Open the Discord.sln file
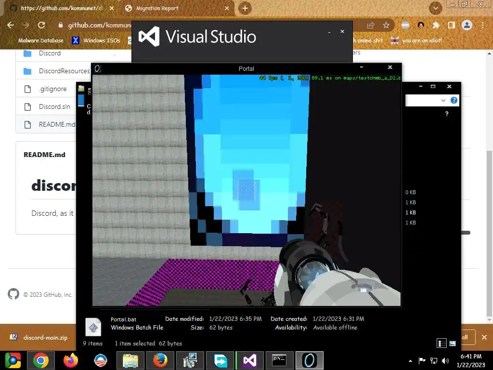 (54, 106)
